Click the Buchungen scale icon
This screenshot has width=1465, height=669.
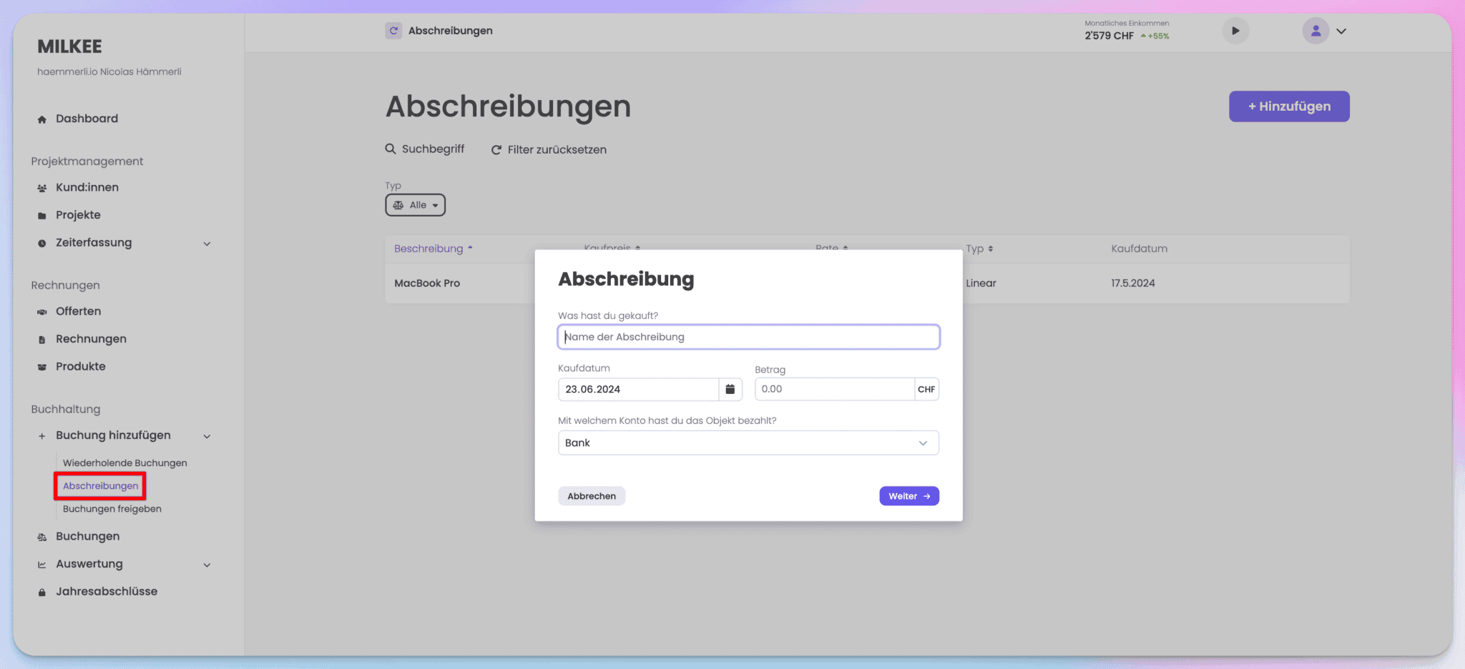pos(42,536)
